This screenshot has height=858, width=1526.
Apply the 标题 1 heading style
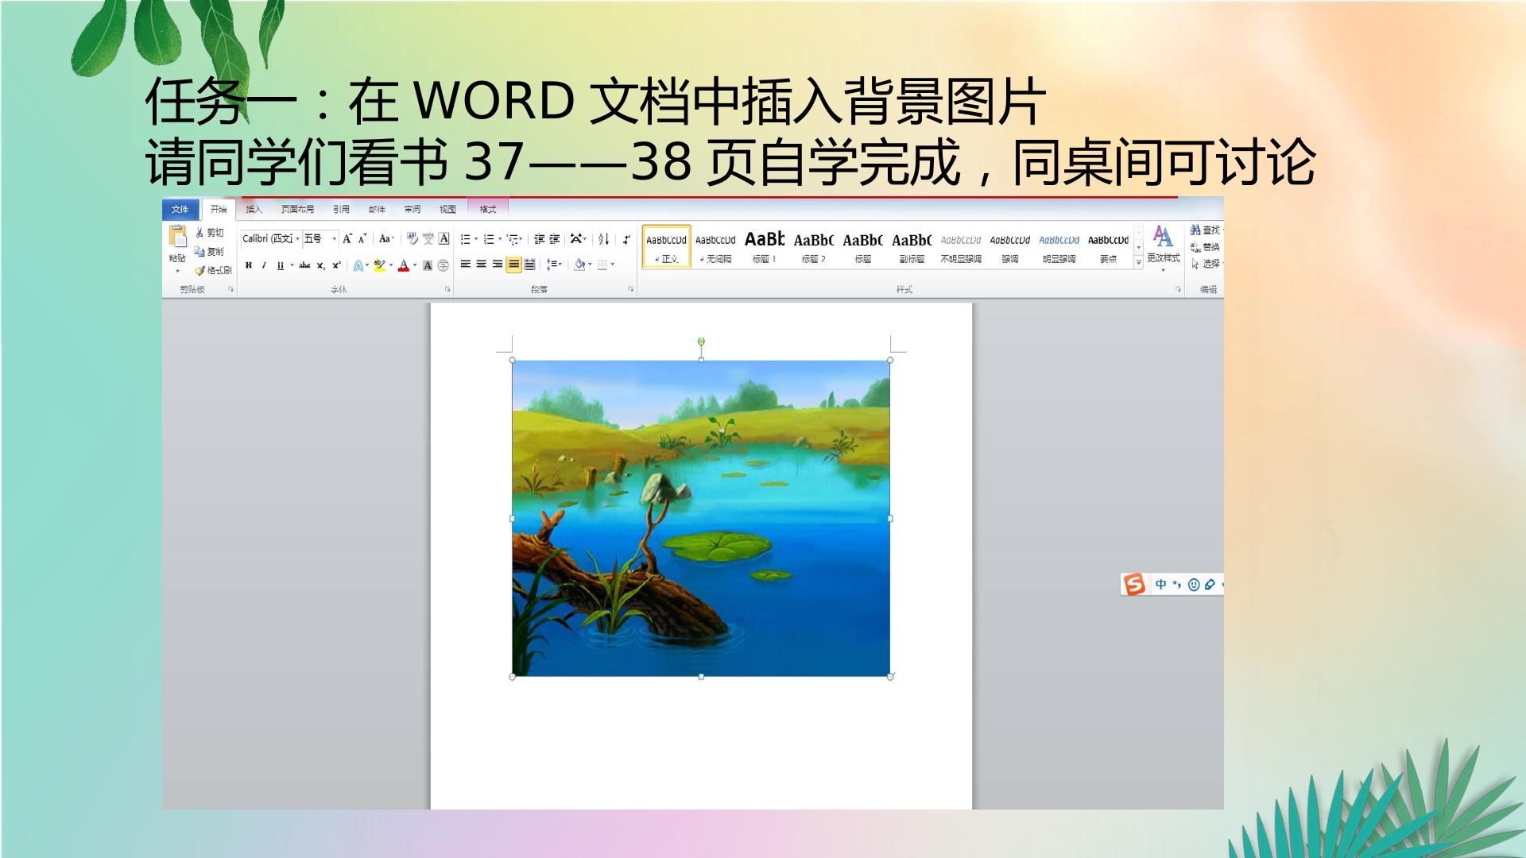[x=765, y=246]
